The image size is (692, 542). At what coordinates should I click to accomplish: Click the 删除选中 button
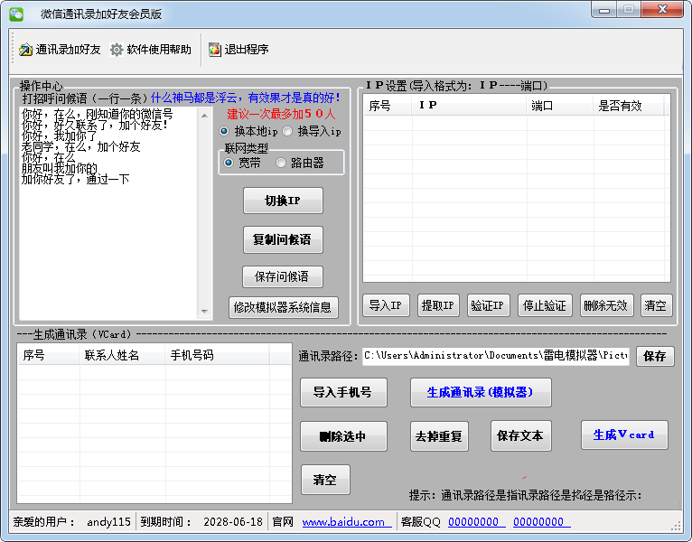[x=343, y=436]
